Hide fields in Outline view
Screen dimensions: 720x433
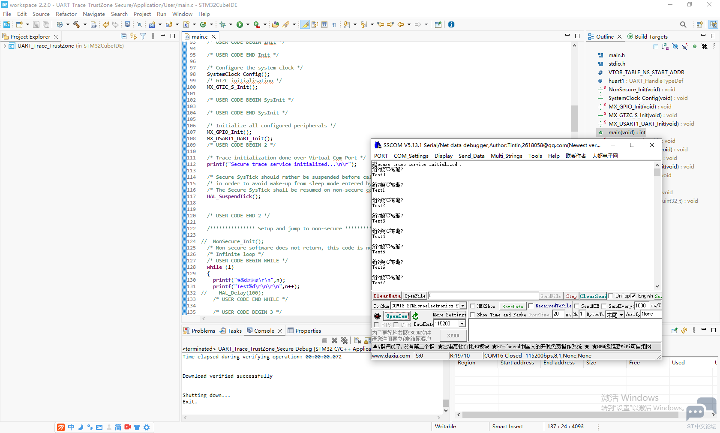(675, 46)
